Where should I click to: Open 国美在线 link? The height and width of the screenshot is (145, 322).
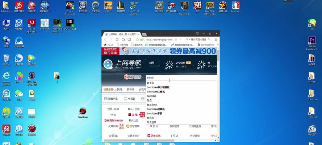click(x=154, y=136)
